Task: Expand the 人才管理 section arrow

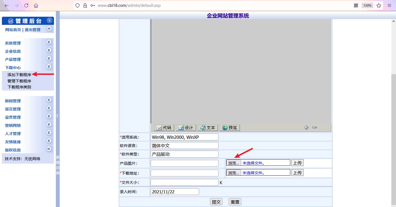Action: point(49,133)
